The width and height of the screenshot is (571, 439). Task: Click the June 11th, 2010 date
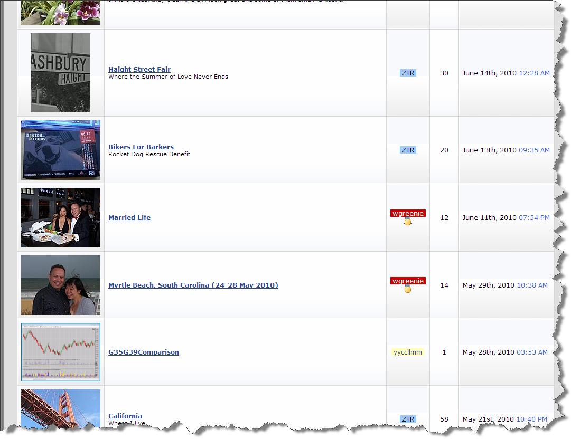click(490, 218)
